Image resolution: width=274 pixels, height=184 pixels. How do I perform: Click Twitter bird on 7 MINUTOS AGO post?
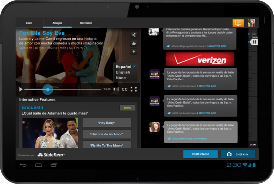pos(169,86)
